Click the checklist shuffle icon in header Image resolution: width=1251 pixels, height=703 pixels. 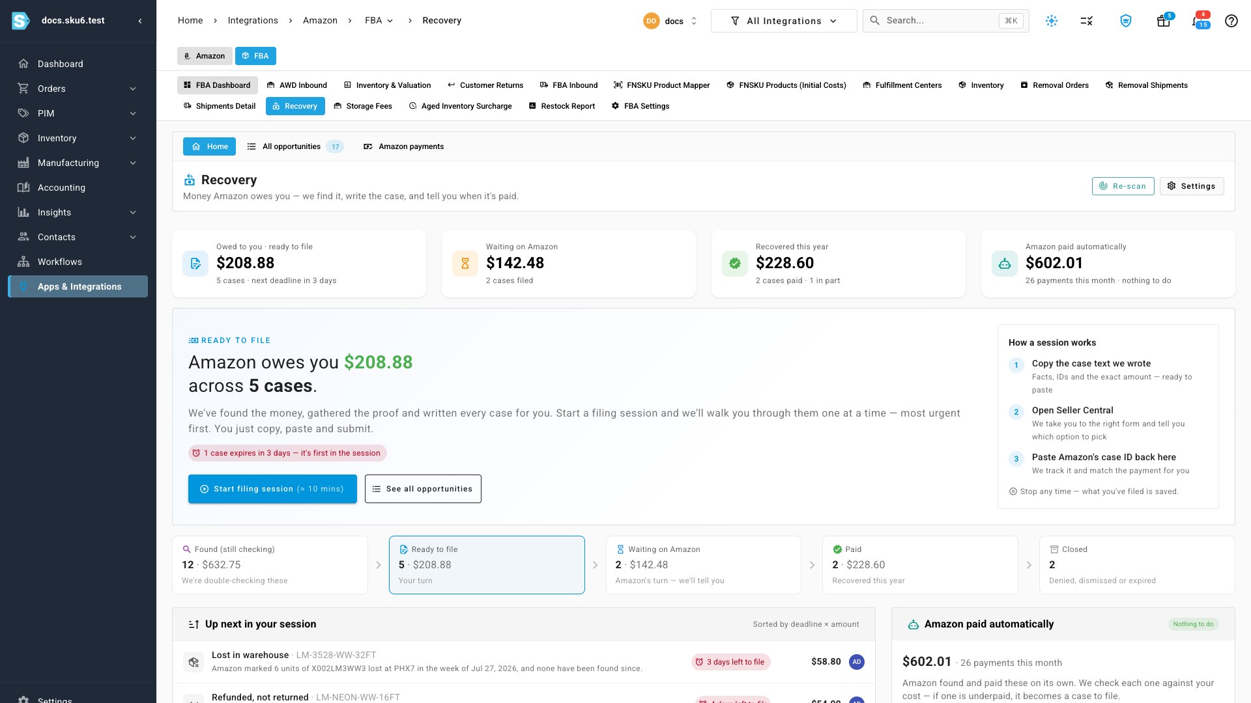(1086, 21)
